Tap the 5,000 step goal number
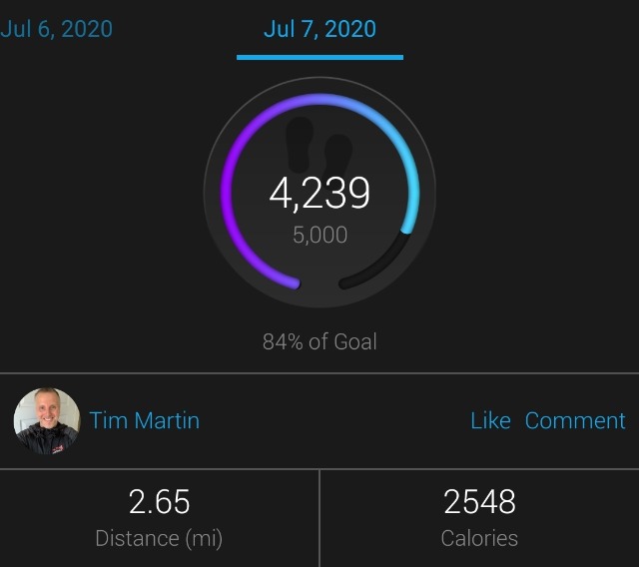This screenshot has width=639, height=567. [x=319, y=235]
